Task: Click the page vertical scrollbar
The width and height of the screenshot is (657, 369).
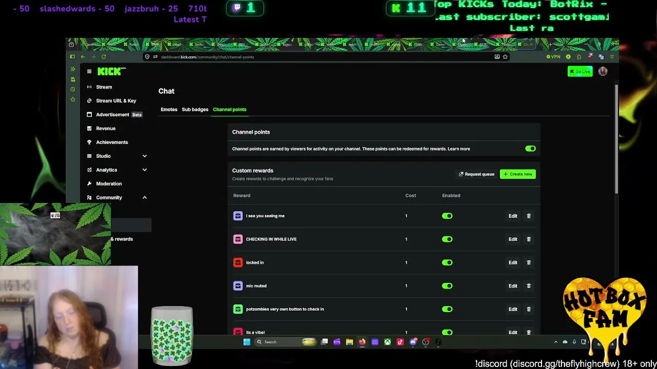Action: [616, 139]
